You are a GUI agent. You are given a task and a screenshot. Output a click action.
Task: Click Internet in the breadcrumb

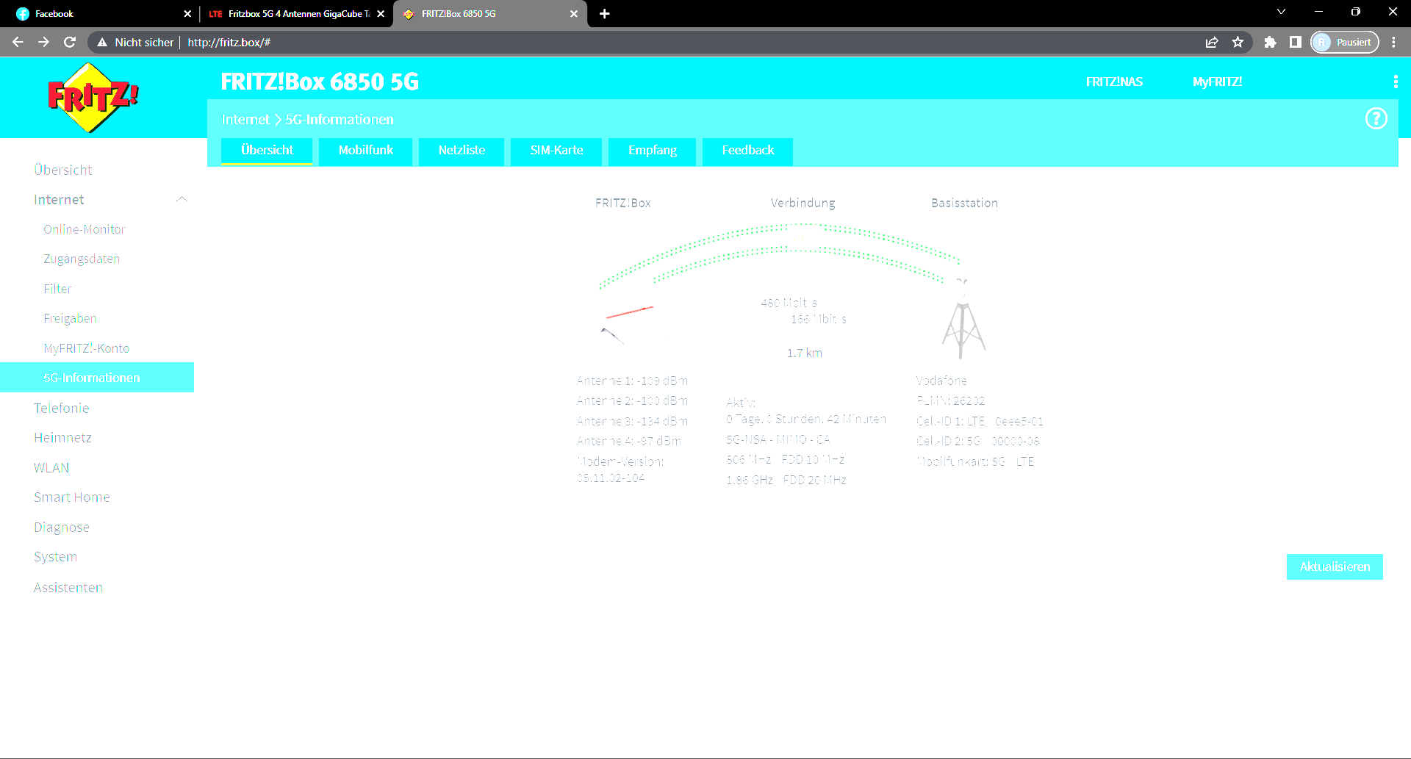[245, 119]
